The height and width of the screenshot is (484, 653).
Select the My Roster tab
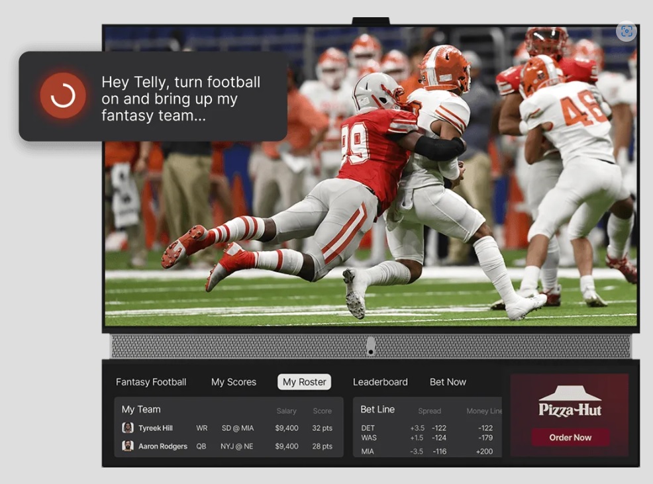coord(304,382)
